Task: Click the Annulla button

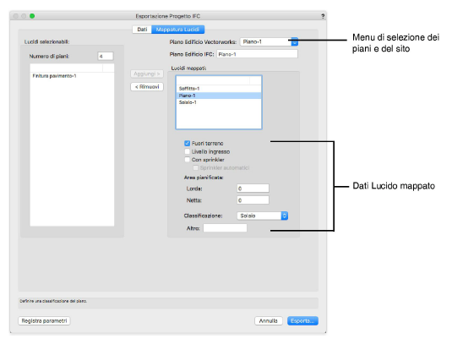Action: coord(268,320)
